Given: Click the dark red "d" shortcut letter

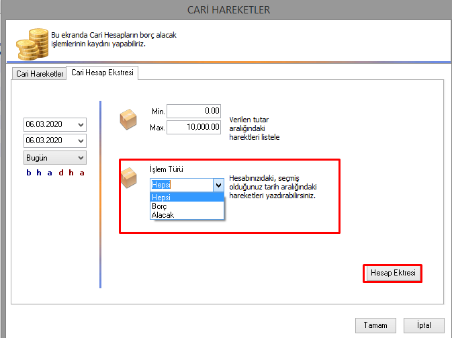Looking at the screenshot, I should point(60,173).
